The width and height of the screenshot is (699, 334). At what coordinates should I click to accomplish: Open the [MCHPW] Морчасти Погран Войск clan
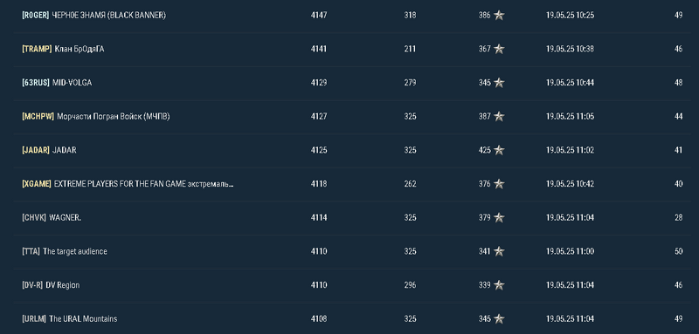(x=96, y=117)
